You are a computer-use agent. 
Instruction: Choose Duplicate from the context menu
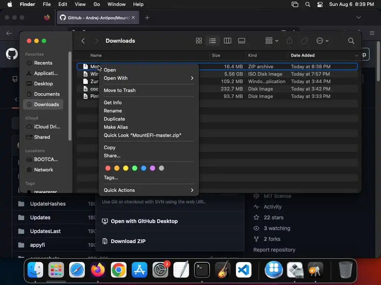coord(149,119)
